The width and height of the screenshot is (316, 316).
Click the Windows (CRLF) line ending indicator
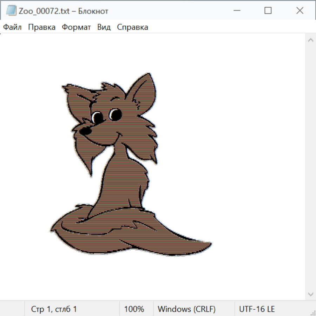[x=186, y=309]
